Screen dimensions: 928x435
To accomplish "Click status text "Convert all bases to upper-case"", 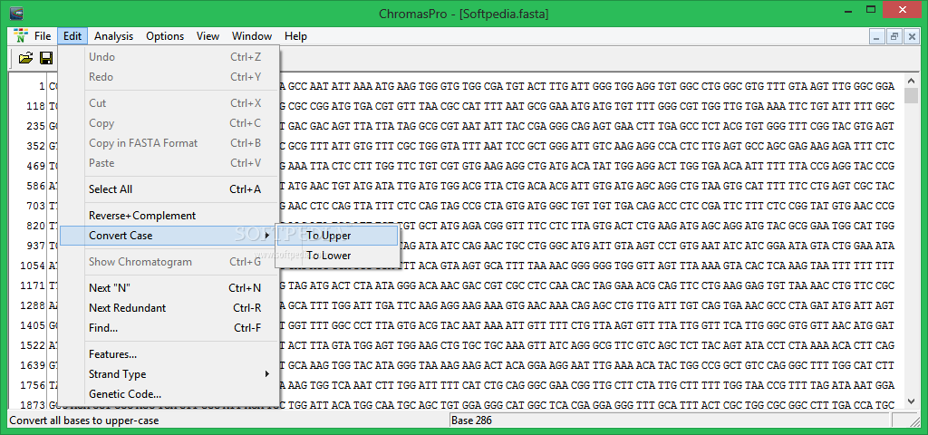I will pos(84,420).
